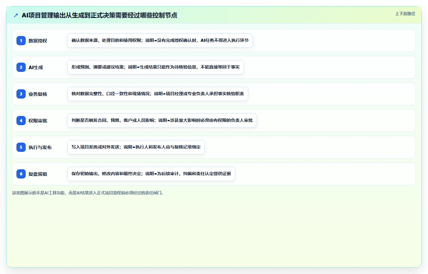
Task: Click the arrow icon beside the title
Action: pyautogui.click(x=16, y=15)
